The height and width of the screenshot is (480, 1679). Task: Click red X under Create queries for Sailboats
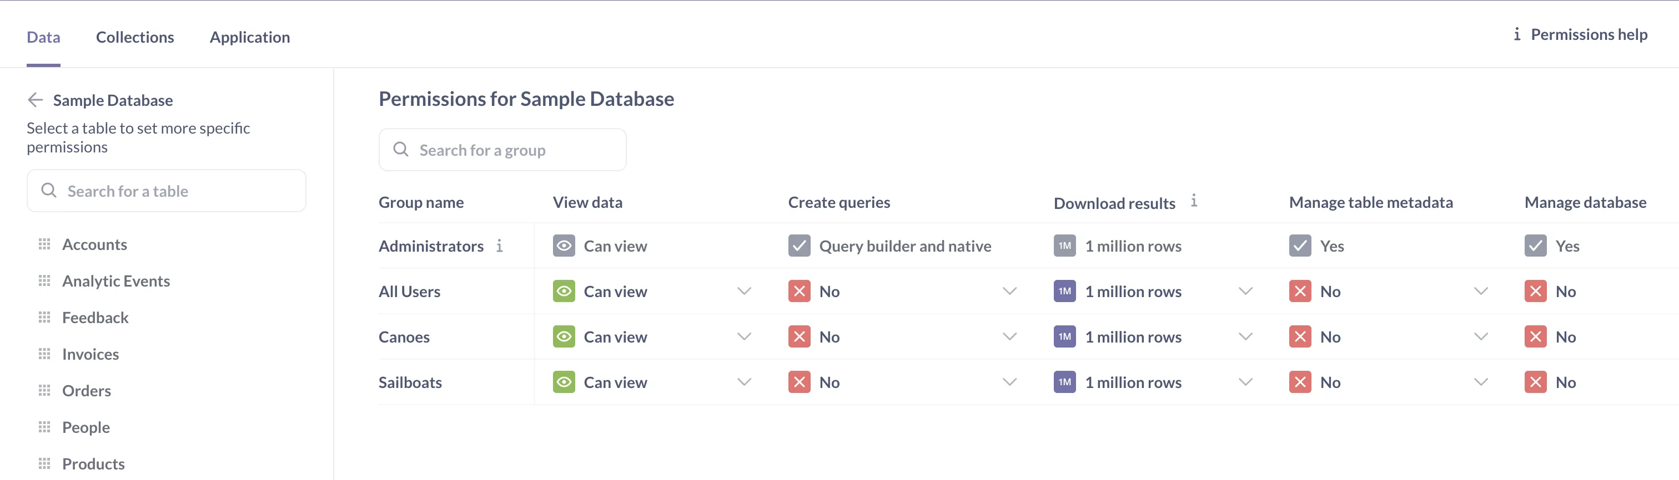pos(799,382)
